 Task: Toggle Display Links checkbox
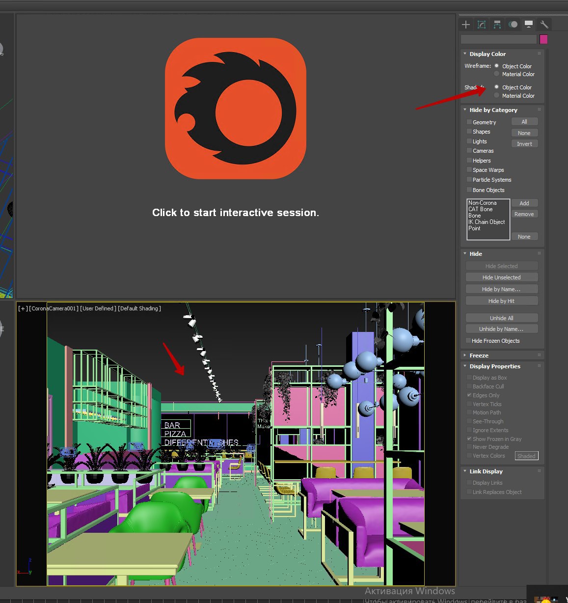tap(469, 482)
